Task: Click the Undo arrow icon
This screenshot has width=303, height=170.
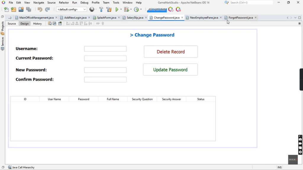Action: point(40,9)
